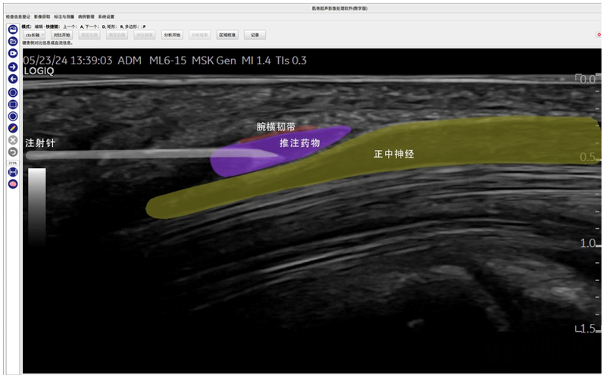The image size is (606, 378).
Task: Open the 检查信息登记 menu
Action: click(x=17, y=16)
